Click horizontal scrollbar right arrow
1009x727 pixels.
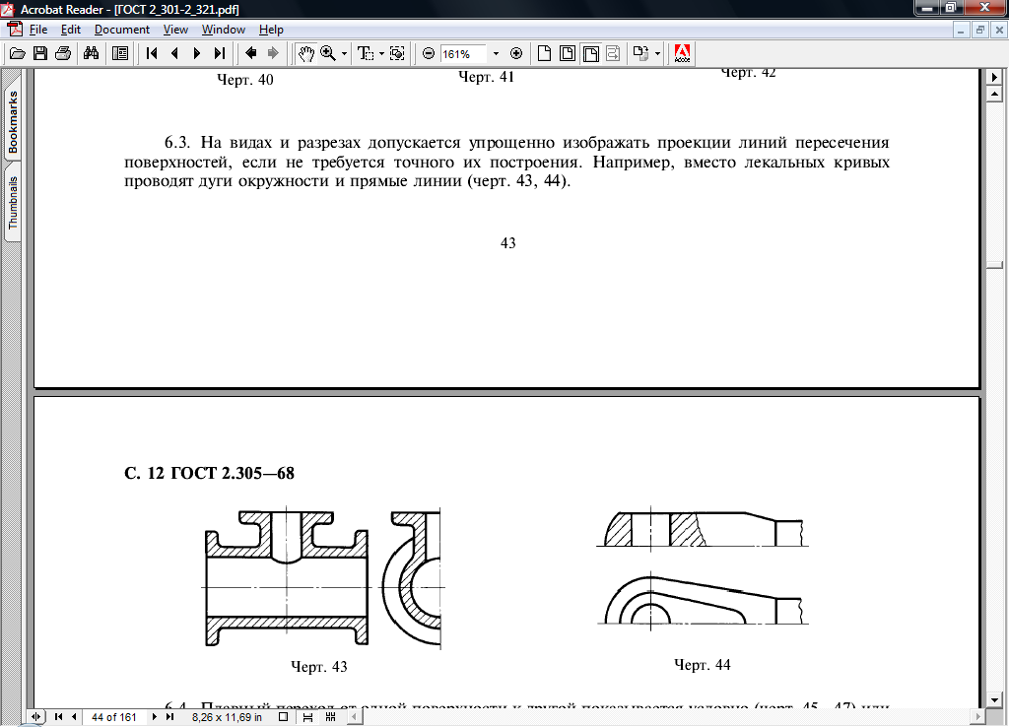[978, 717]
